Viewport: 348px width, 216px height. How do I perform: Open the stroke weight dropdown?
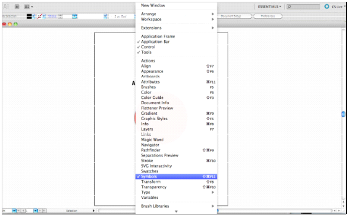(x=74, y=16)
